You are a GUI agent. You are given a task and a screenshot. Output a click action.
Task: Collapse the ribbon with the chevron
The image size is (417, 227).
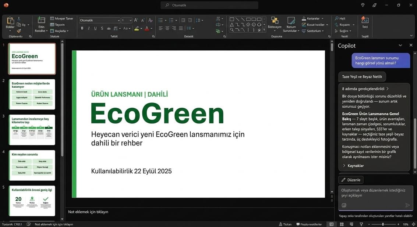pyautogui.click(x=411, y=36)
